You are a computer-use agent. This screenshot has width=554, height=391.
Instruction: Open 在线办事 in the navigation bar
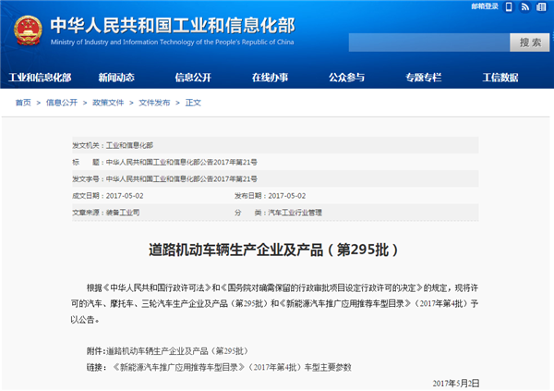270,77
